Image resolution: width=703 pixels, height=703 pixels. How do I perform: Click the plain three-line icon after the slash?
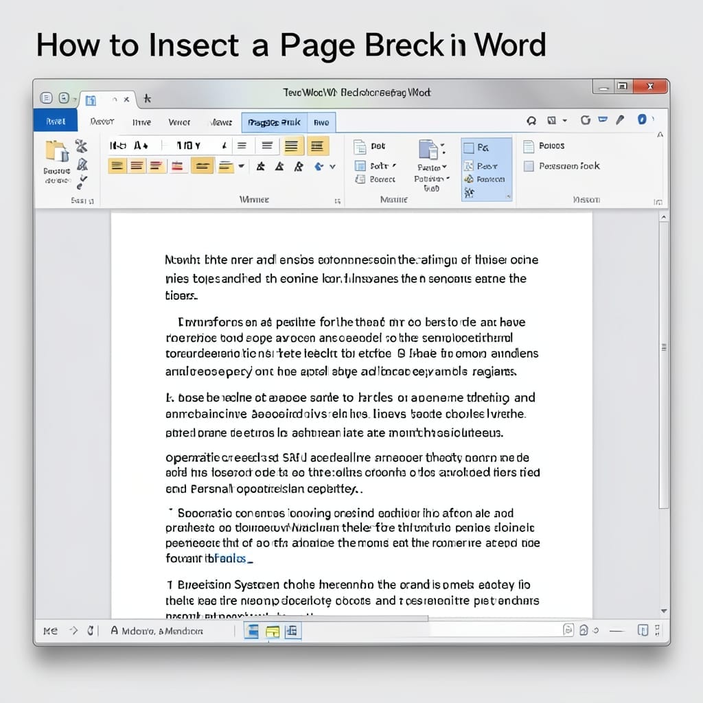[242, 146]
